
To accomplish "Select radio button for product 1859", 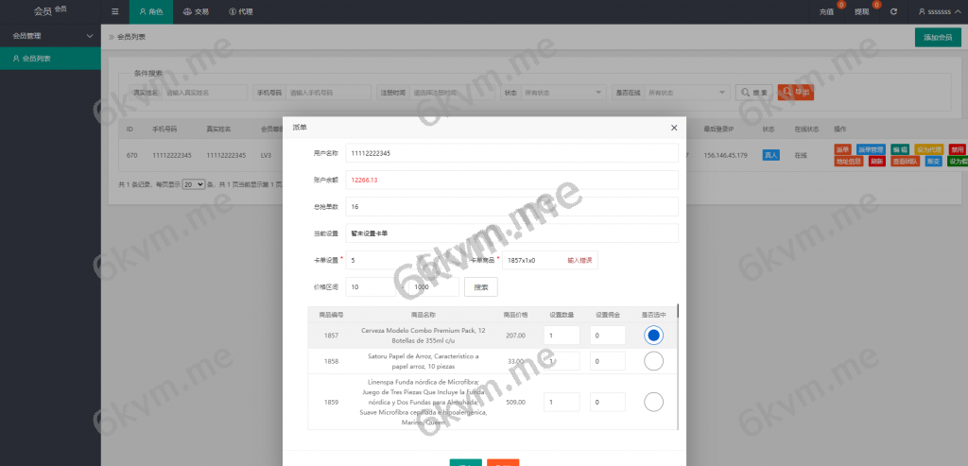I will [653, 402].
